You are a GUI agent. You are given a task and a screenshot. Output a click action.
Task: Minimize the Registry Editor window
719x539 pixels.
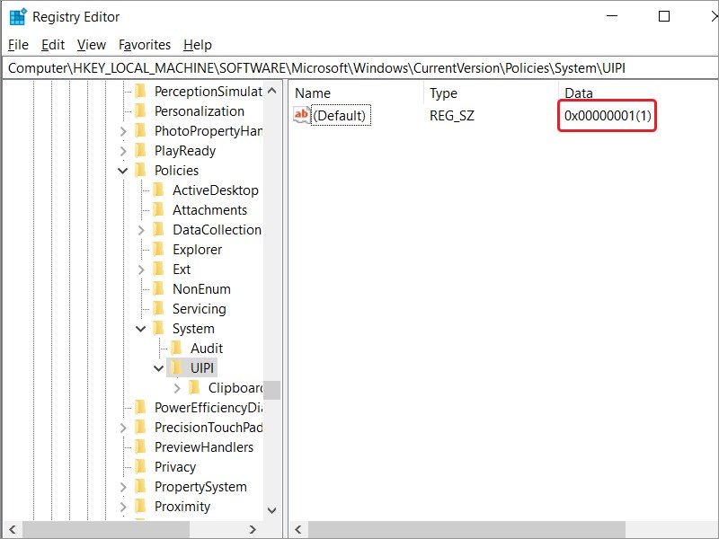(612, 16)
